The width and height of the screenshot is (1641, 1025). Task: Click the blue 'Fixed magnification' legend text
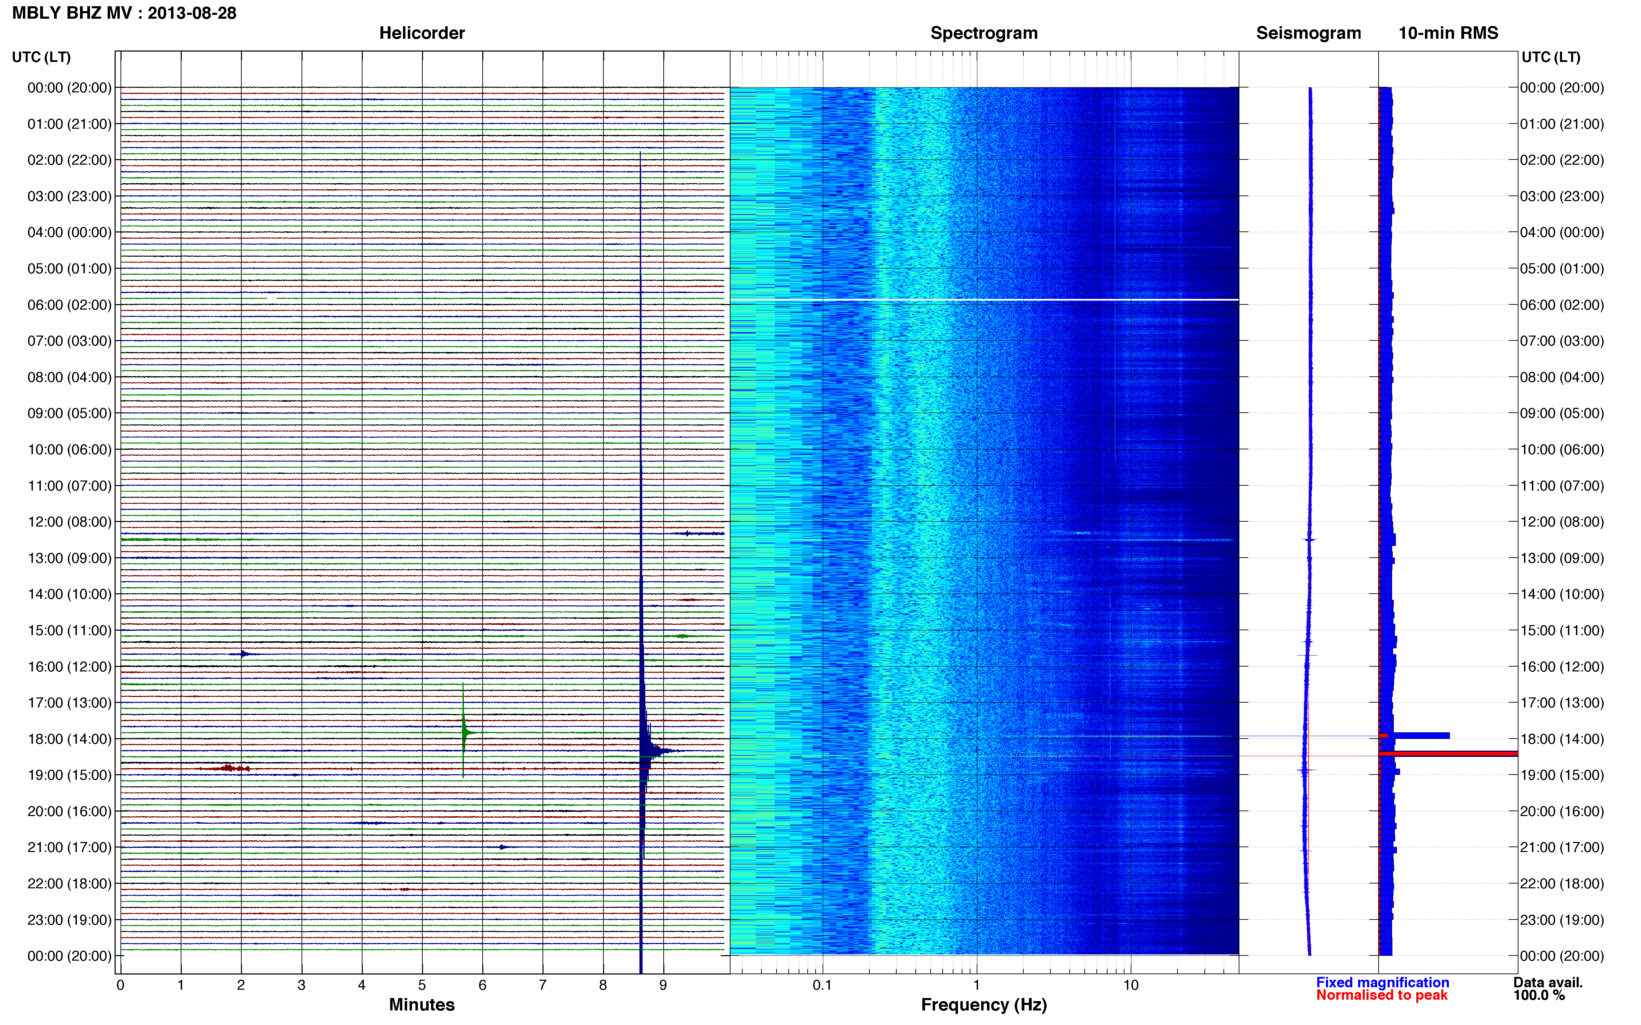click(1382, 982)
